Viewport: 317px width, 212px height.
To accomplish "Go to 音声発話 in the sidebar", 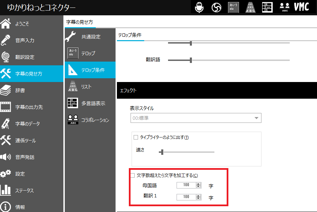I will (32, 157).
